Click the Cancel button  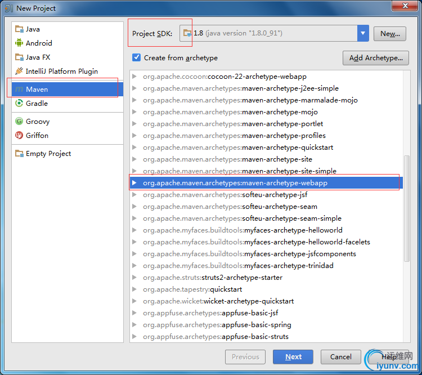[x=341, y=357]
